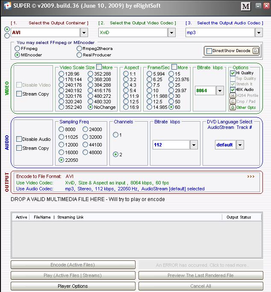Viewport: 271px width, 292px height.
Task: Click the Output Status column header
Action: pyautogui.click(x=239, y=217)
